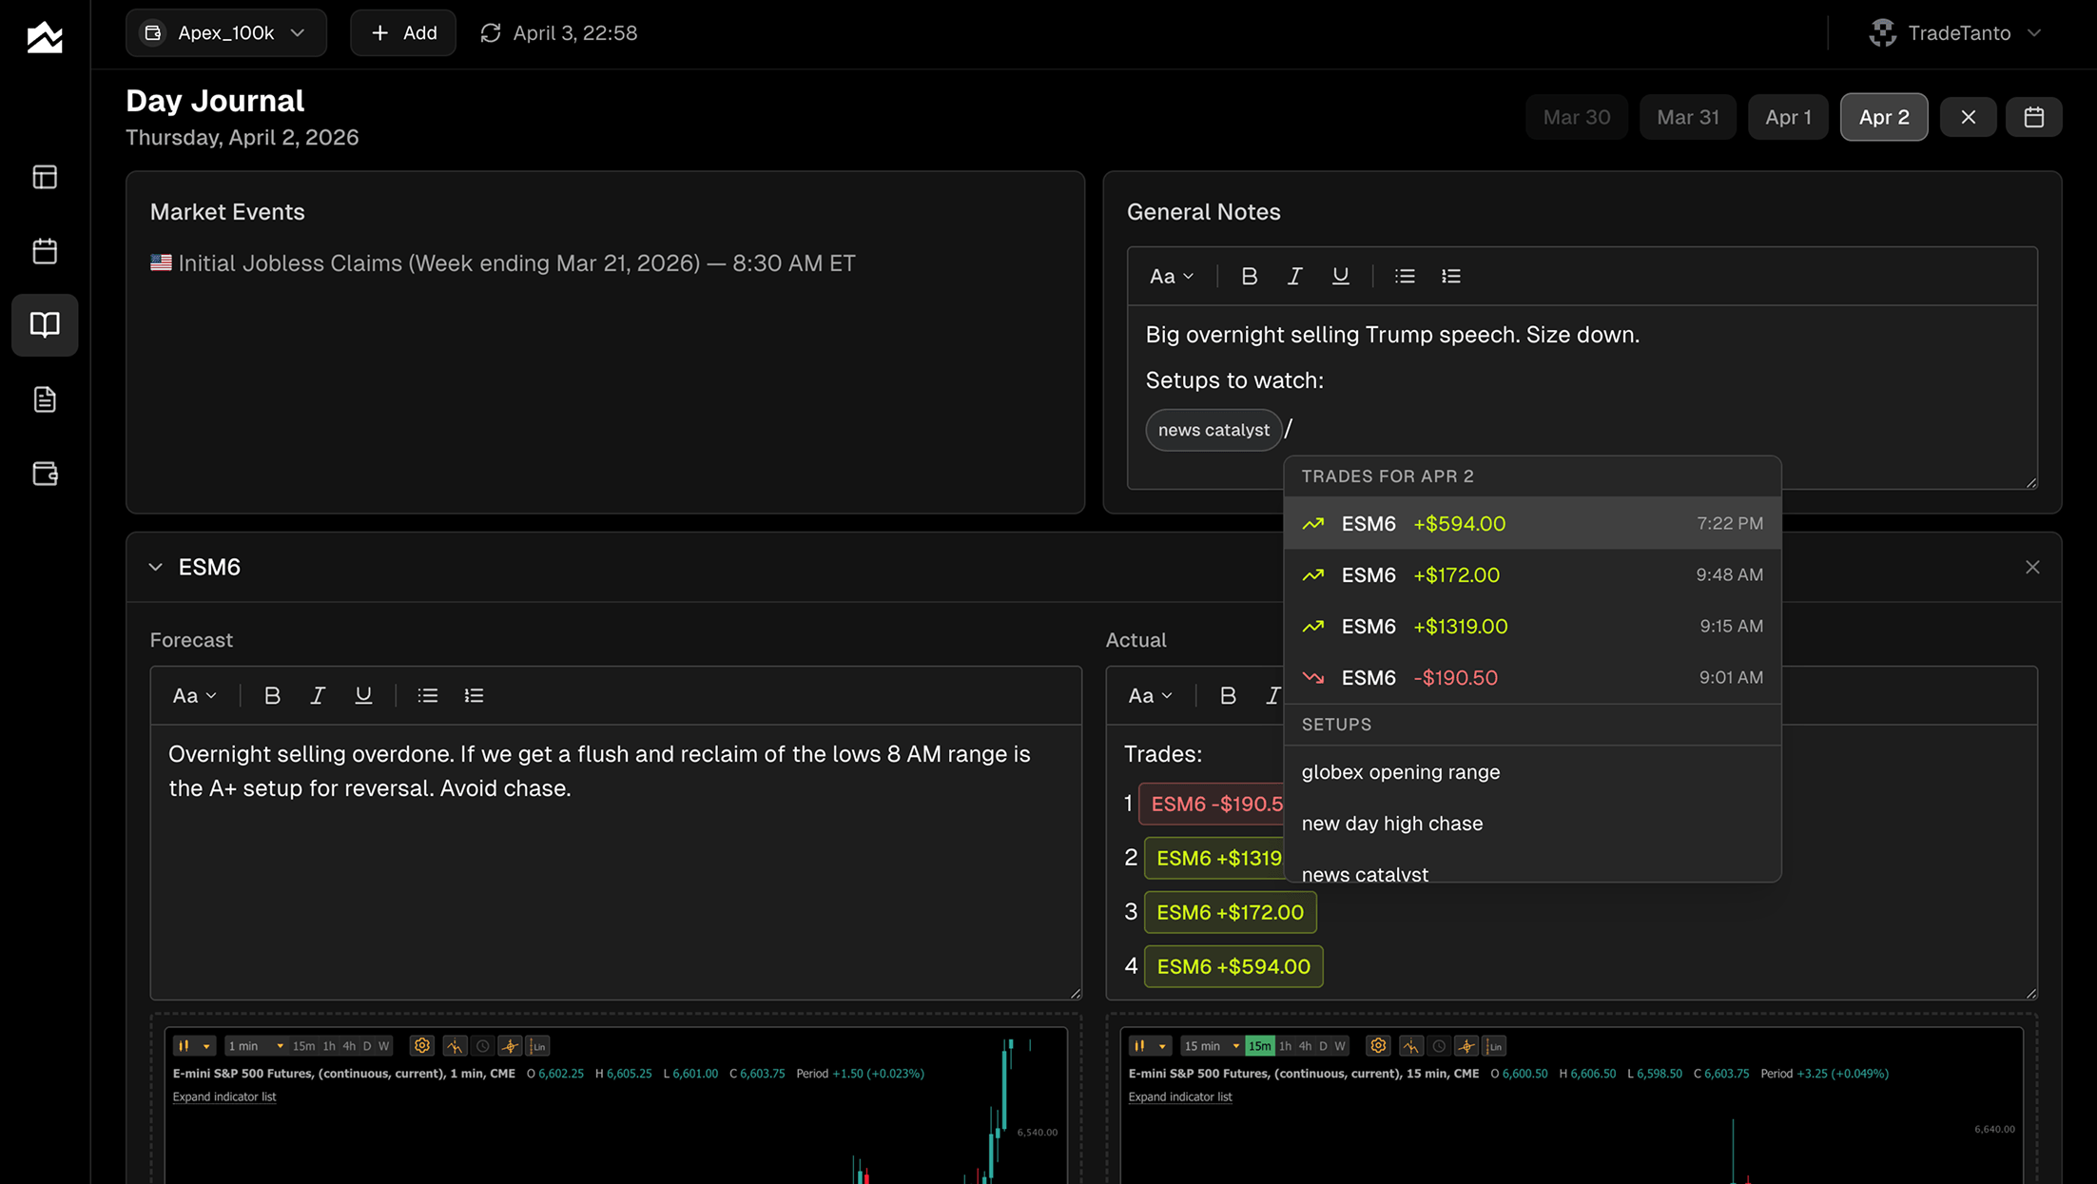Open the calendar view in sidebar
This screenshot has width=2097, height=1184.
tap(45, 251)
